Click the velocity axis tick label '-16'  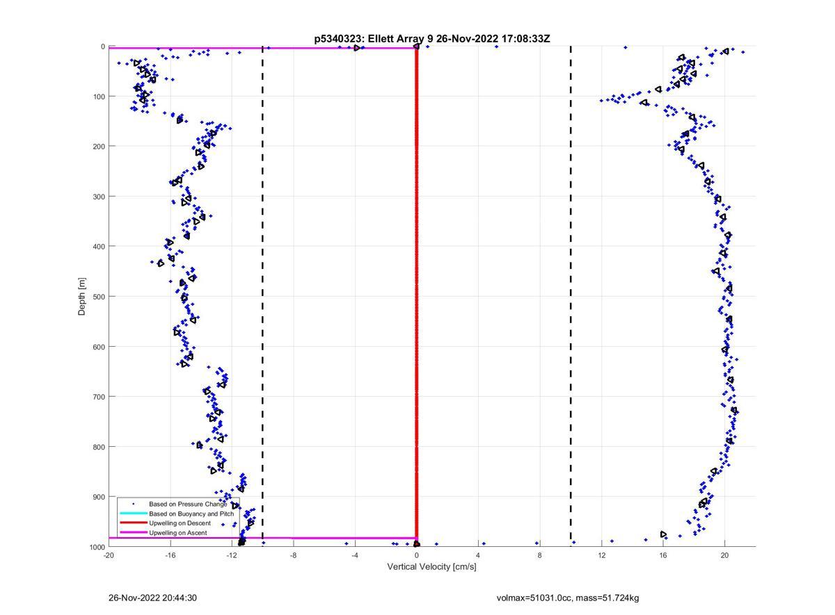(170, 555)
